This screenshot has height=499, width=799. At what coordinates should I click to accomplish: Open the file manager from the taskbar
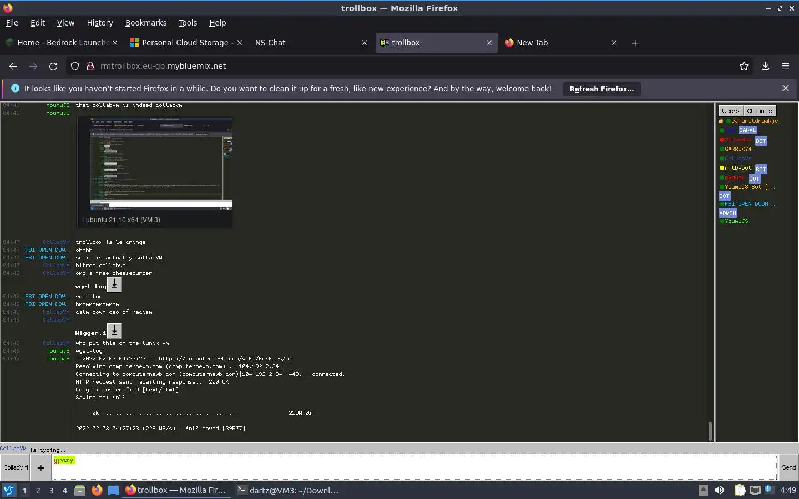click(80, 490)
